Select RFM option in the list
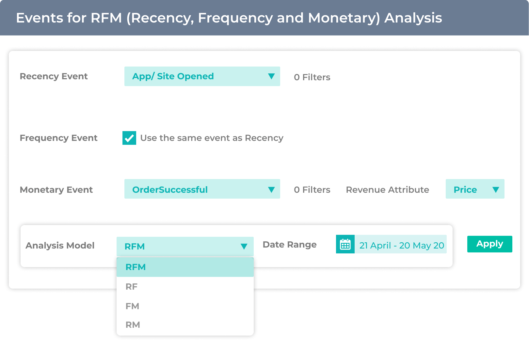529x362 pixels. (185, 267)
